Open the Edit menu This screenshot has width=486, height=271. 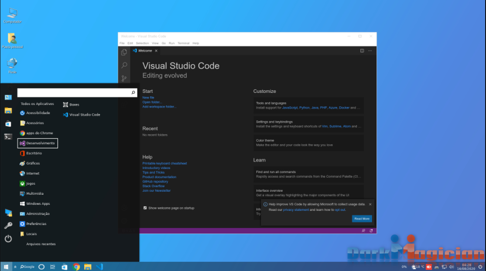(130, 44)
